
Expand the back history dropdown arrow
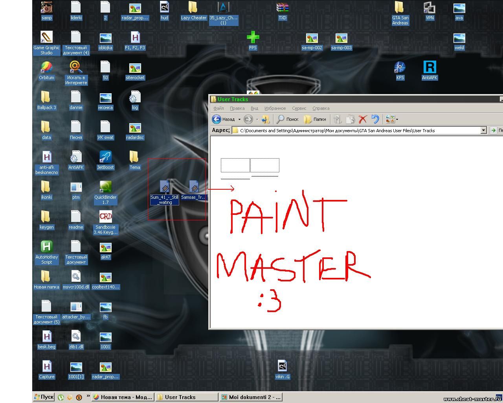(x=239, y=119)
